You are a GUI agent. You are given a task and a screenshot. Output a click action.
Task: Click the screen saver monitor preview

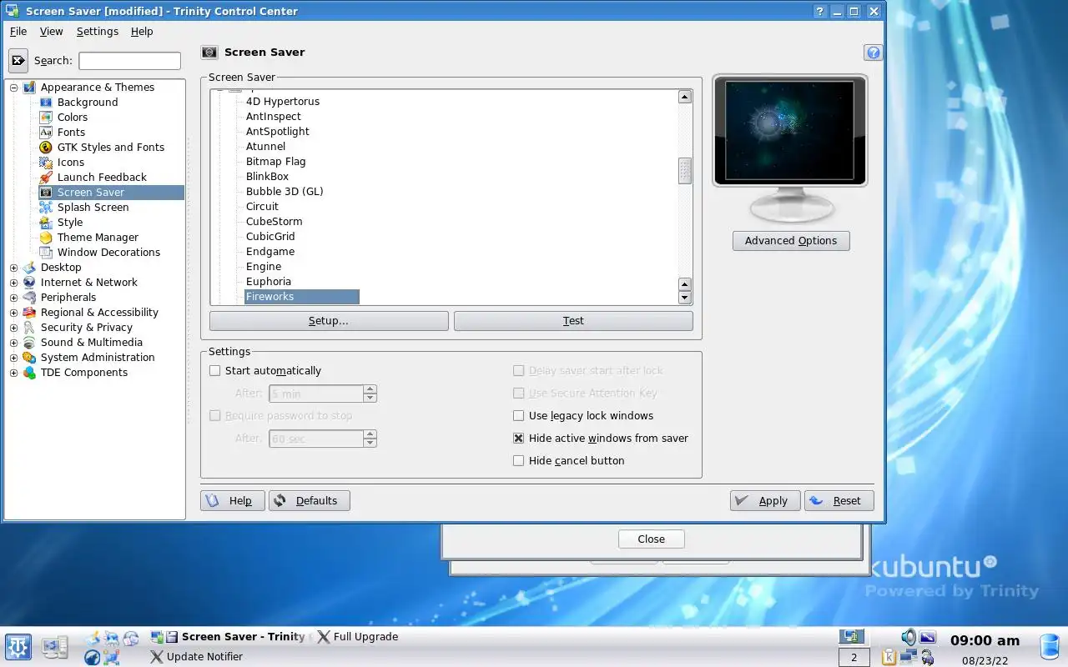[x=789, y=131]
